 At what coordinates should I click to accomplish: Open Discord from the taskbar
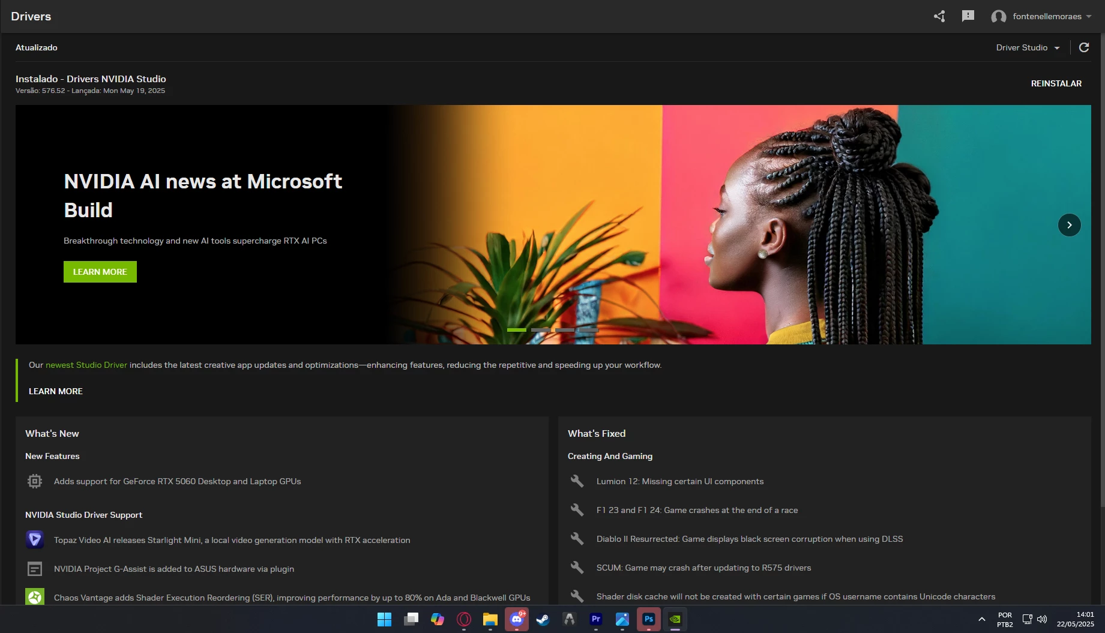tap(517, 619)
